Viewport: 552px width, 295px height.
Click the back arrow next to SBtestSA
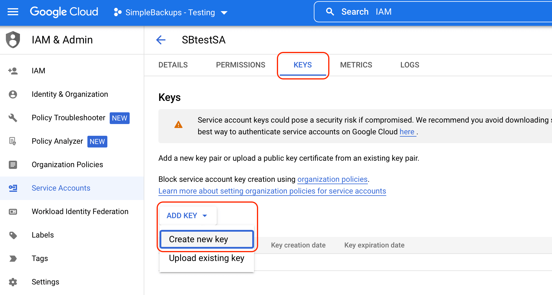point(161,40)
